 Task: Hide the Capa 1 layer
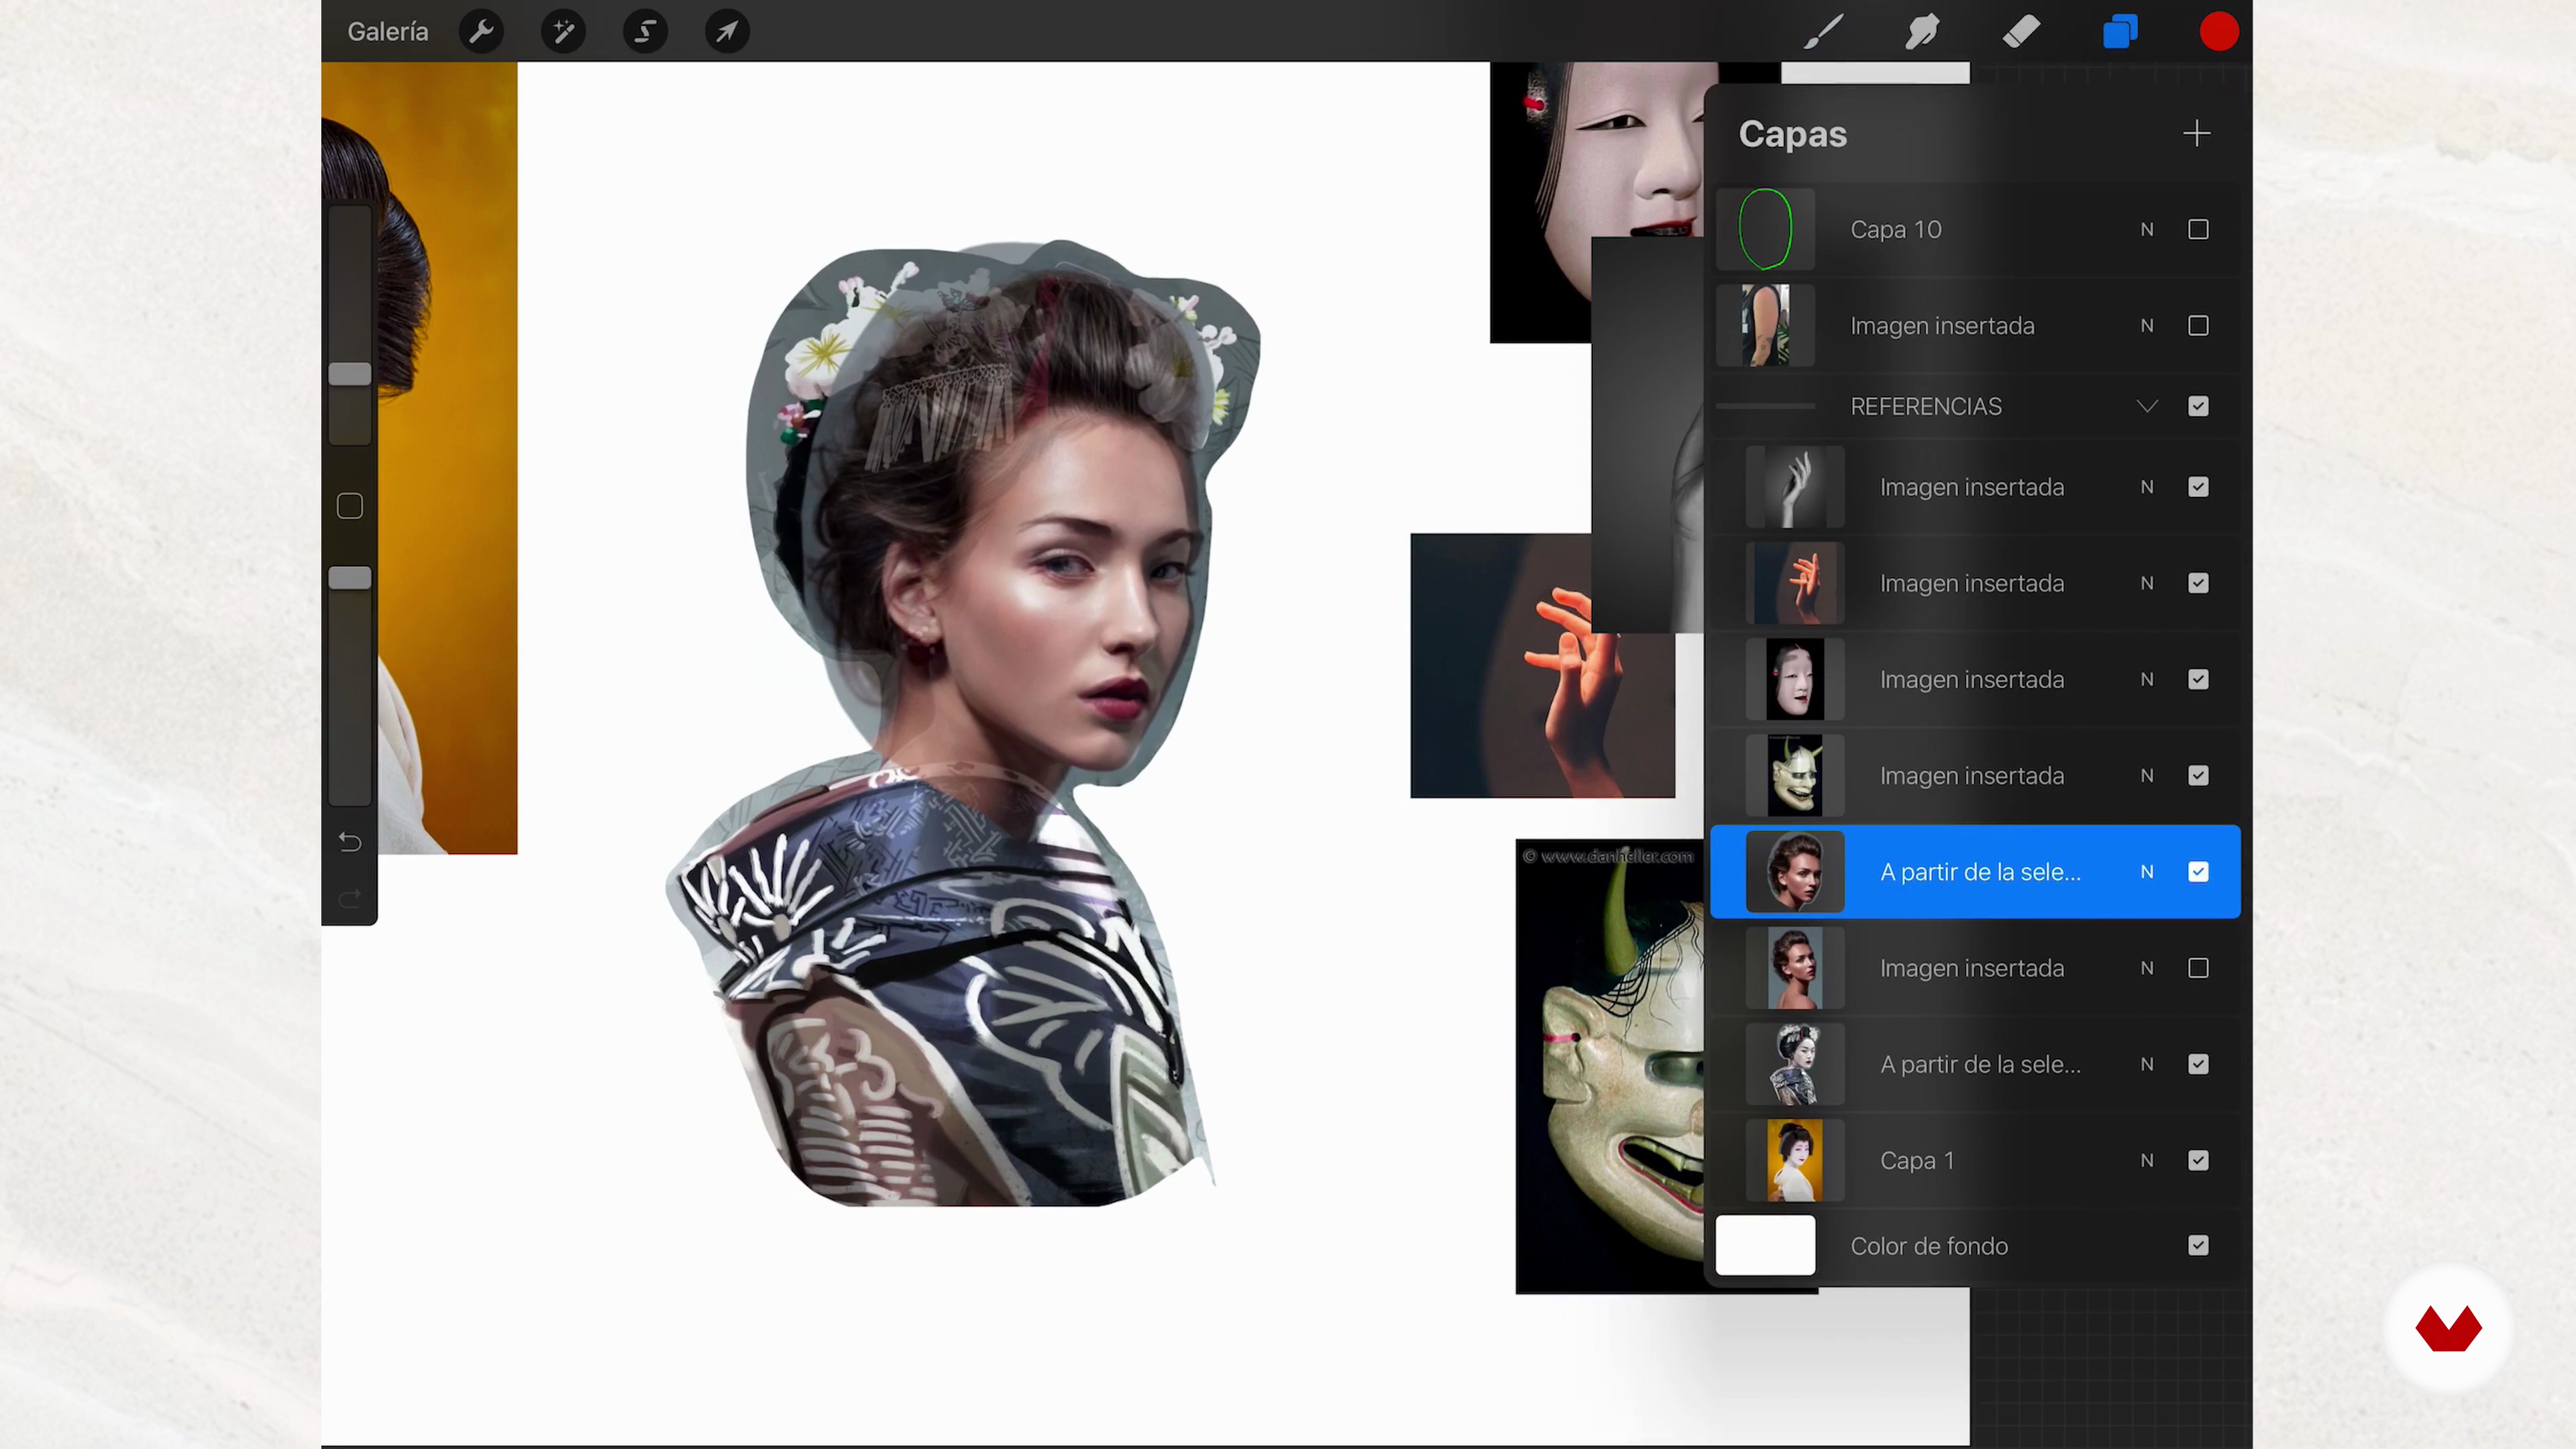tap(2198, 1160)
